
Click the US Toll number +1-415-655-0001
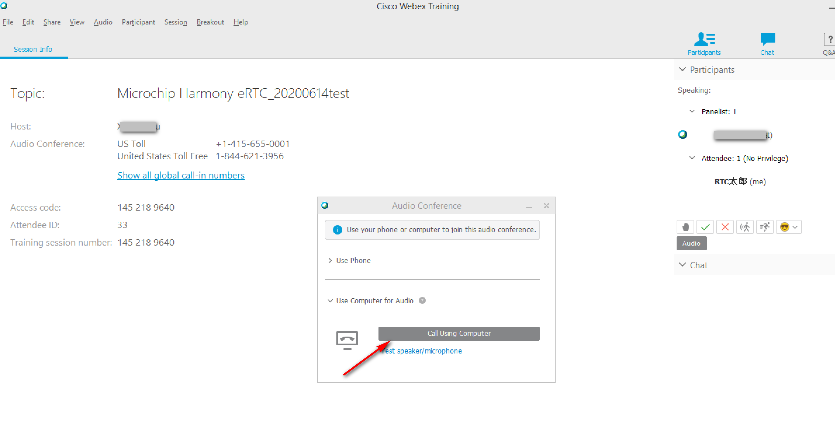coord(253,143)
